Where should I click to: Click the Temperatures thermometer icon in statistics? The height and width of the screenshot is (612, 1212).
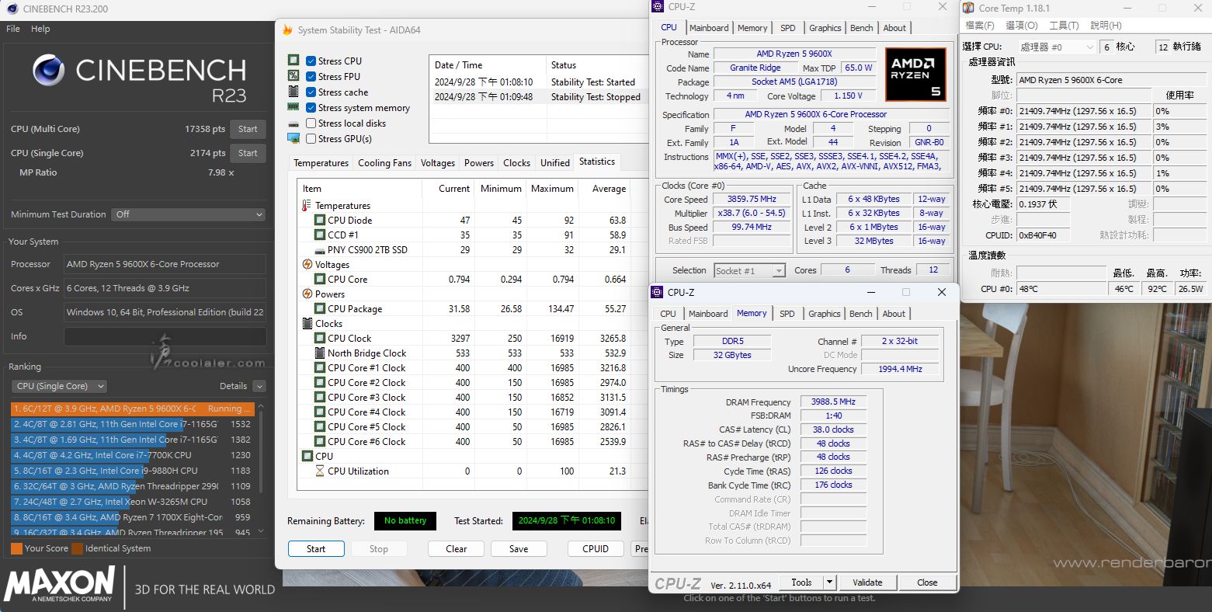pyautogui.click(x=307, y=206)
